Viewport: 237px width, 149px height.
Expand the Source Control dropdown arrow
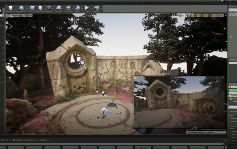[x=27, y=9]
